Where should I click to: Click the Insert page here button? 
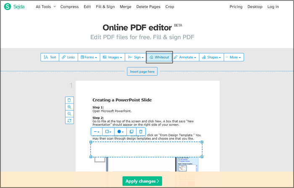click(142, 71)
